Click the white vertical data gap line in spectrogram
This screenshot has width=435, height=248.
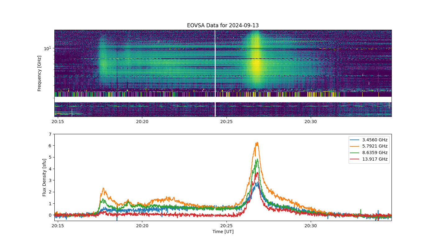point(215,73)
